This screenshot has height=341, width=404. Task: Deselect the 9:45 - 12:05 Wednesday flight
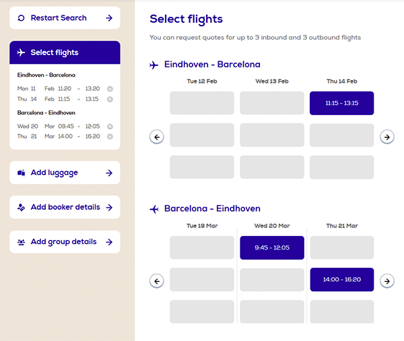pos(272,248)
